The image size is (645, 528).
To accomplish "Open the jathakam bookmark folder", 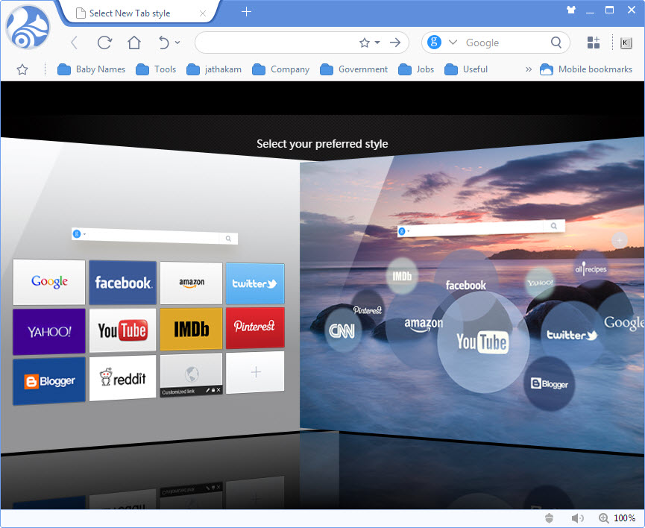I will 214,69.
